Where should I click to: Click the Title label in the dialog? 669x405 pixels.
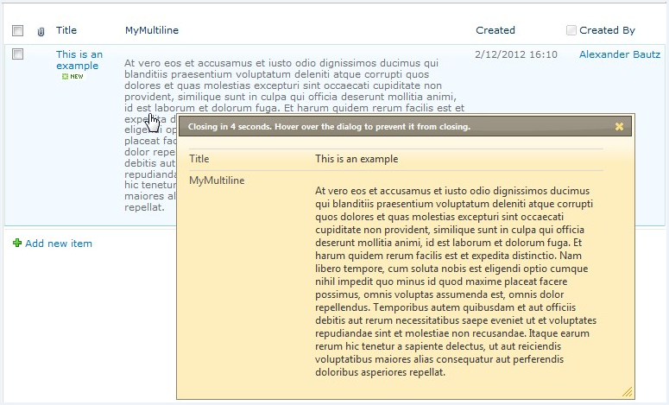pyautogui.click(x=199, y=159)
